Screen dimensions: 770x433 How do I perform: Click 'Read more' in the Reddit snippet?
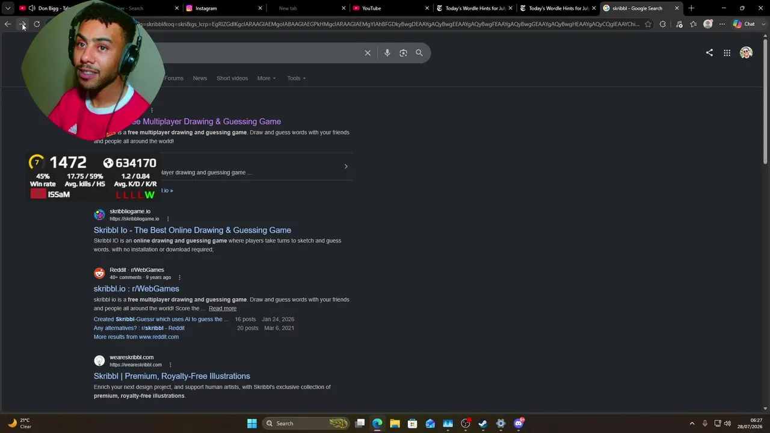[223, 309]
